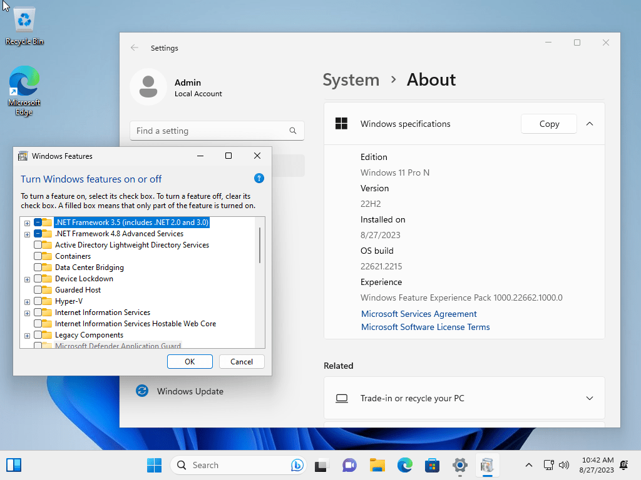
Task: Open the Recycle Bin desktop icon
Action: (24, 26)
